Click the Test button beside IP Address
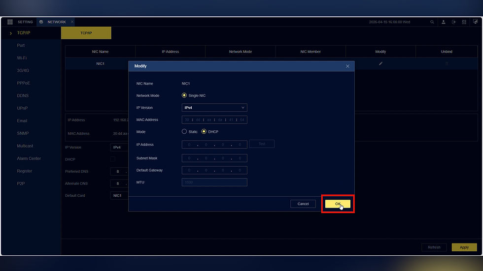 262,144
